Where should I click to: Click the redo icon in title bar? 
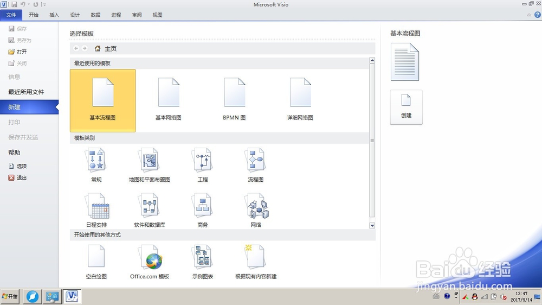click(36, 4)
